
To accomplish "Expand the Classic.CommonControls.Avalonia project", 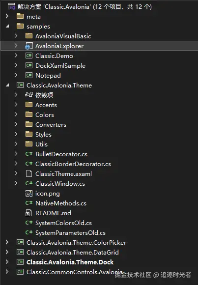I will coord(7,272).
